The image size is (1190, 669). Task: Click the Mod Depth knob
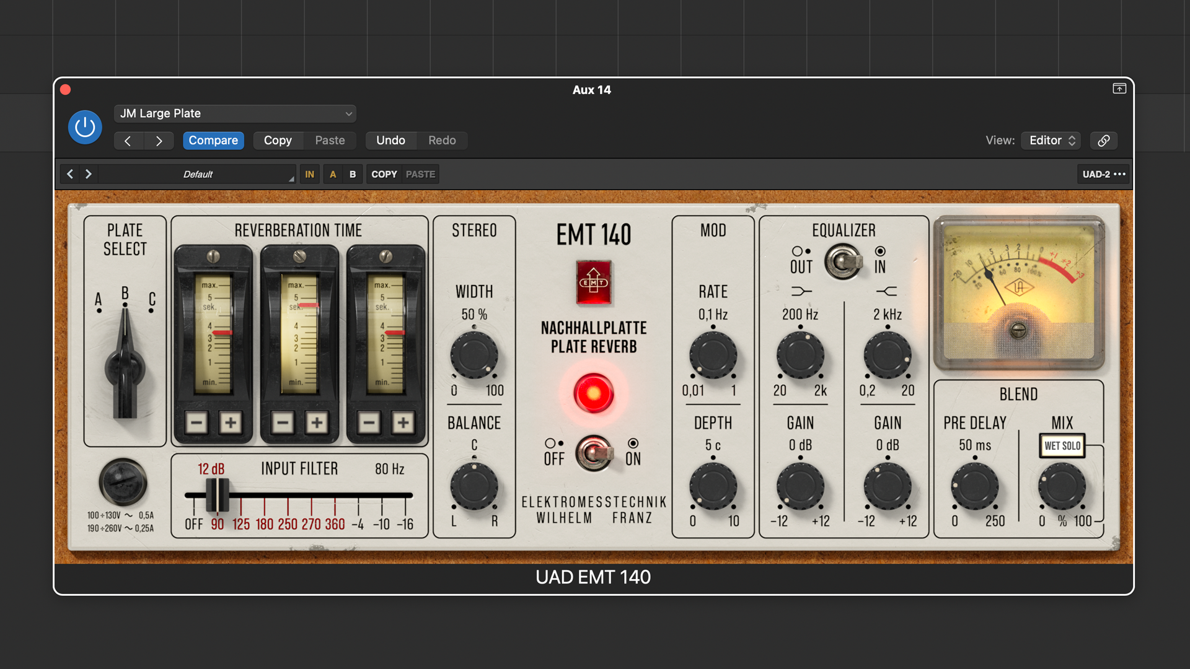coord(713,486)
